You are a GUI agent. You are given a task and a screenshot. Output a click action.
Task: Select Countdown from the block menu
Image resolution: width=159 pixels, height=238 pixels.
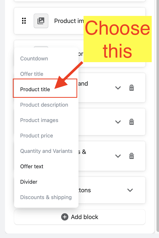[x=34, y=59]
